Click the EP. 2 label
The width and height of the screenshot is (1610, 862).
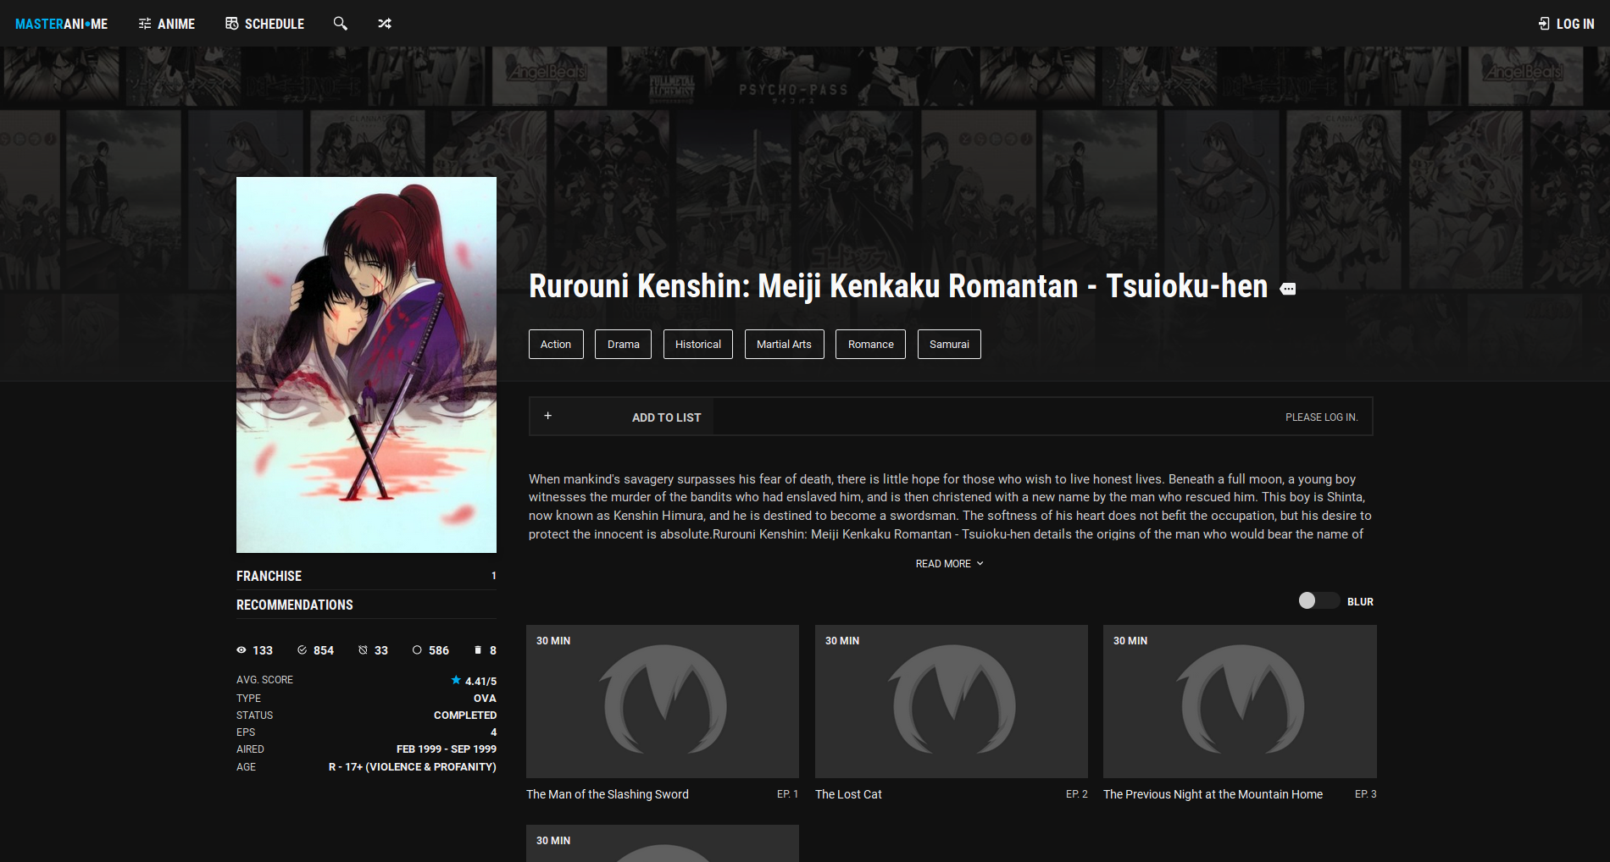(x=1076, y=794)
